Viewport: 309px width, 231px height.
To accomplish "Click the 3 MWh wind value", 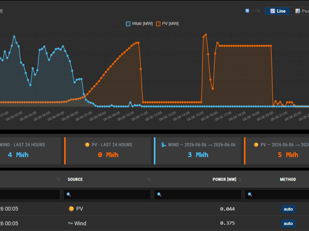I will 198,155.
